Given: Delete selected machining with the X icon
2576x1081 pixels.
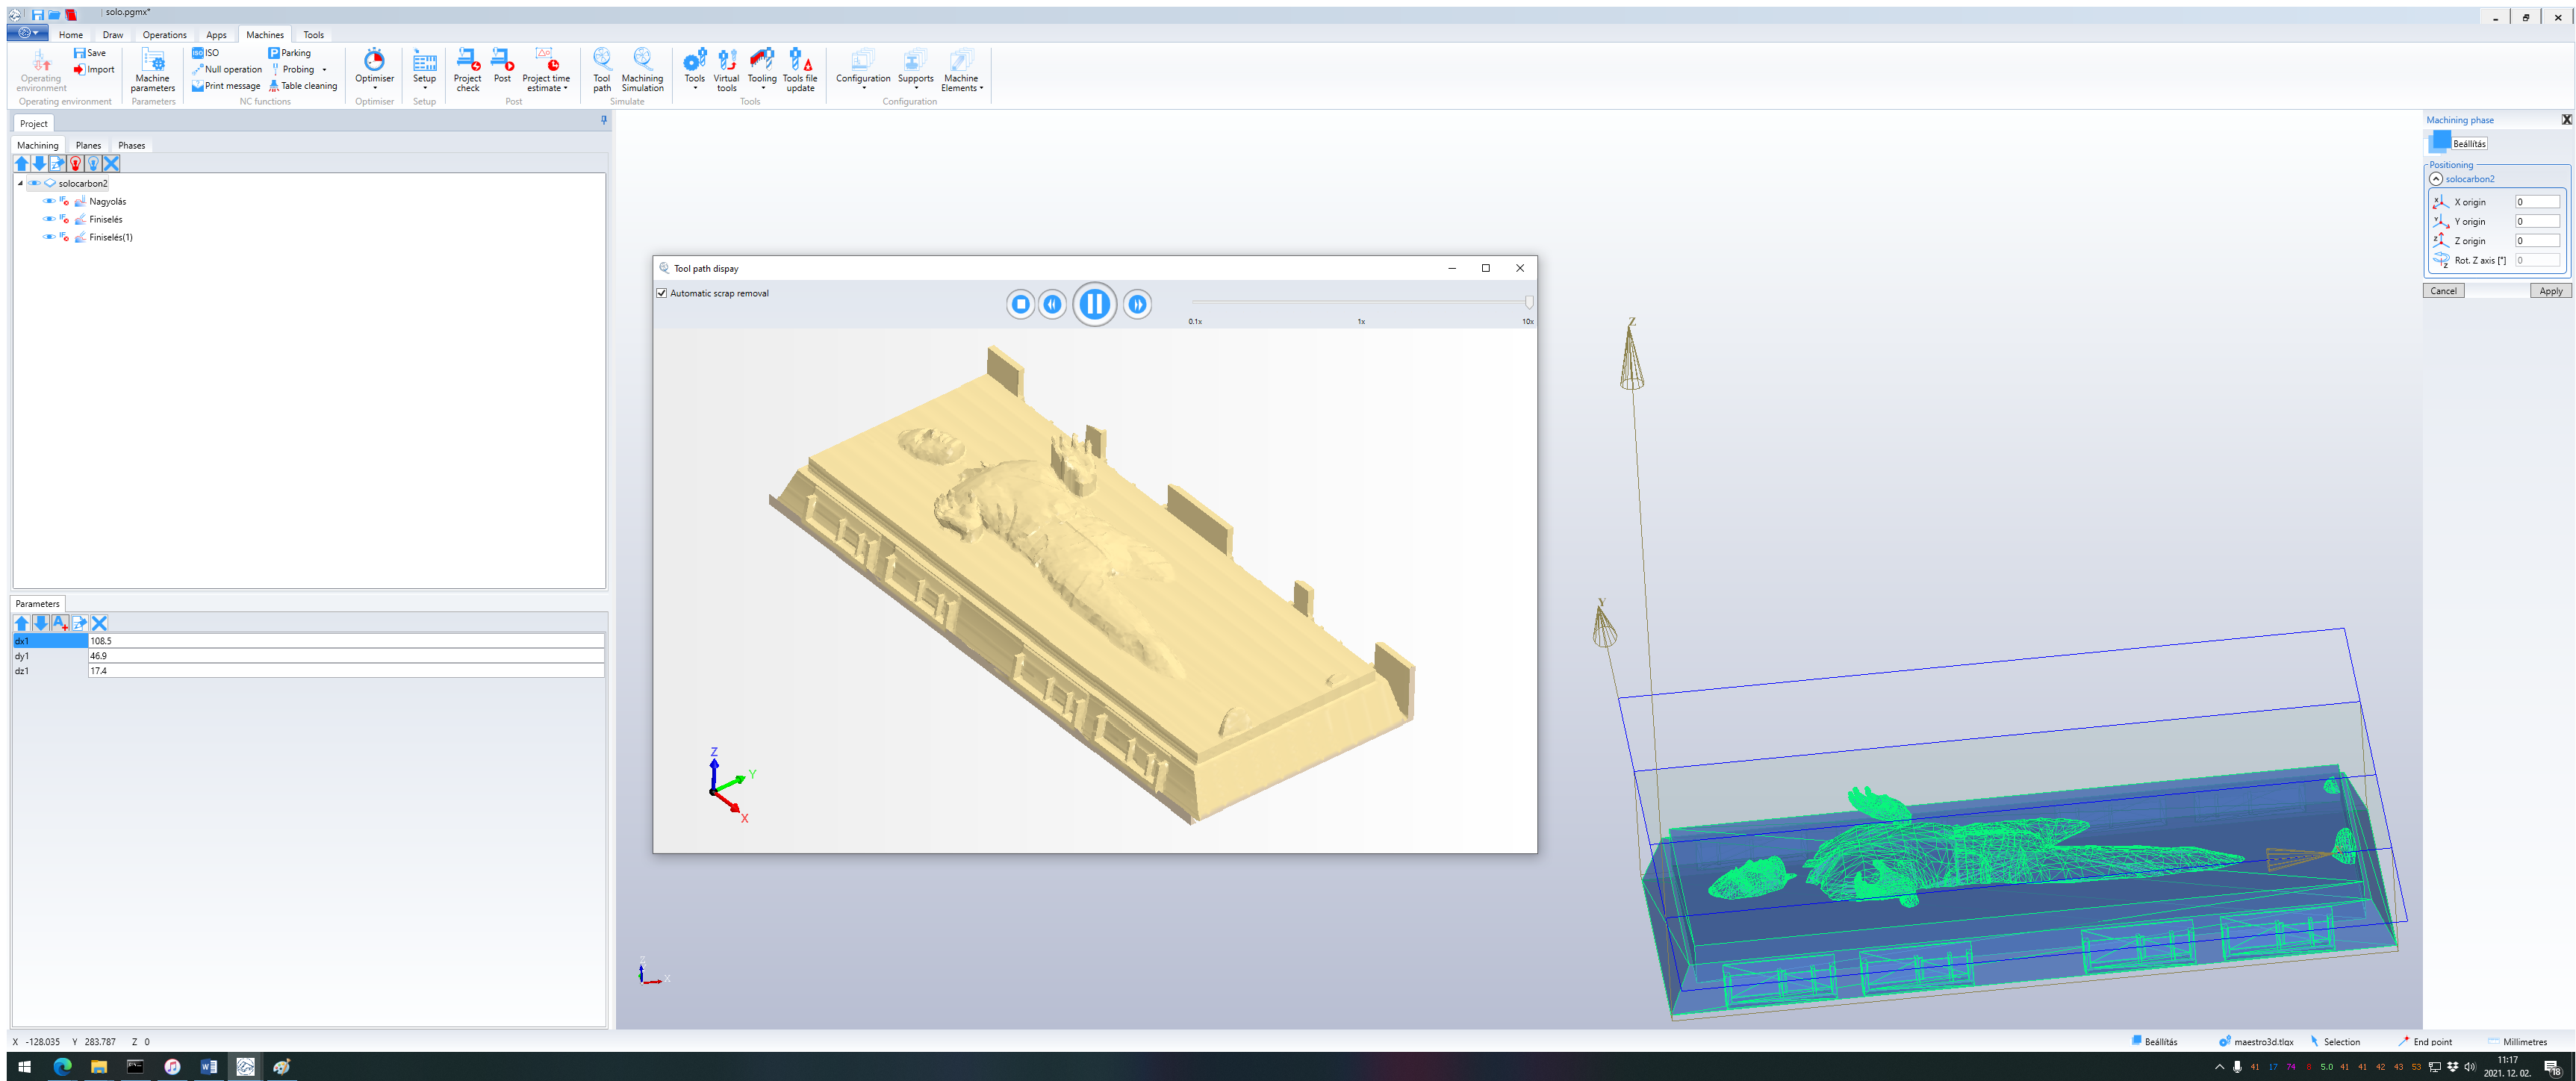Looking at the screenshot, I should tap(111, 163).
